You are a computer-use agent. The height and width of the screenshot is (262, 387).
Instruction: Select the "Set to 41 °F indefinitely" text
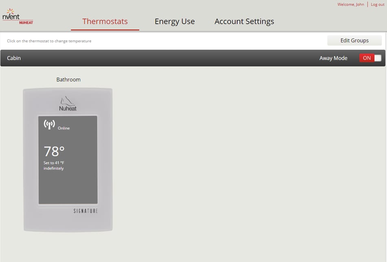click(x=54, y=165)
